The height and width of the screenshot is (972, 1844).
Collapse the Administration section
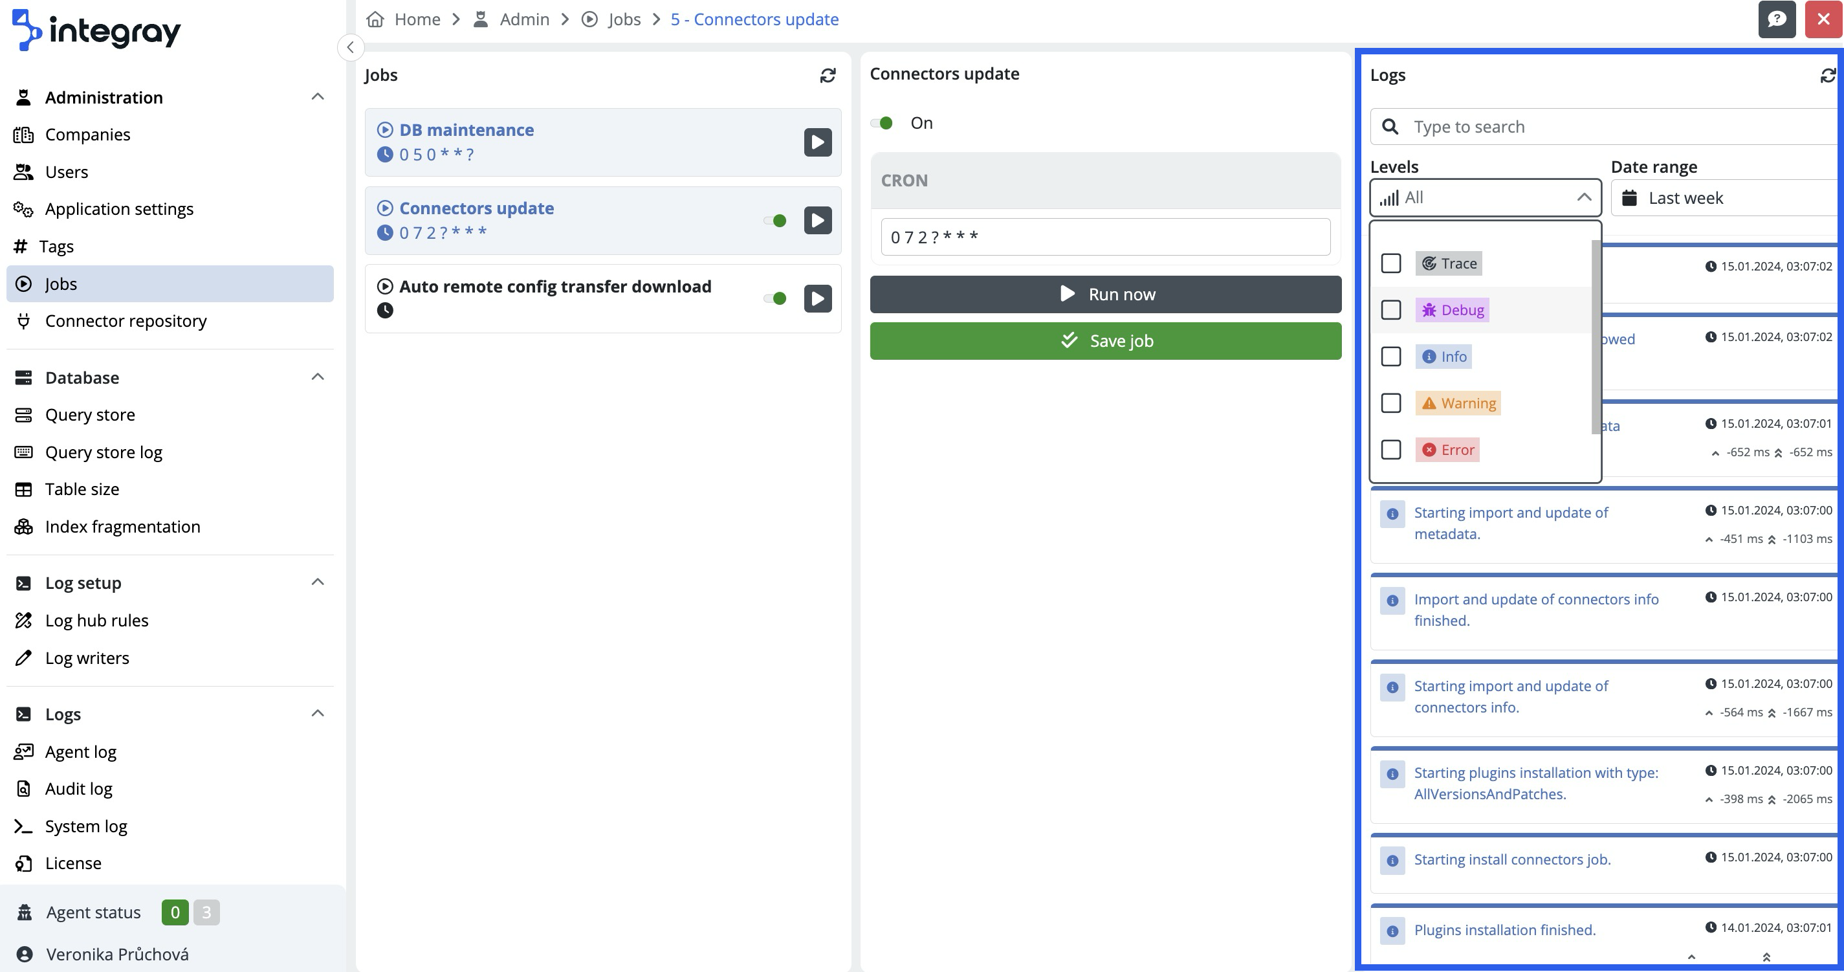[318, 97]
